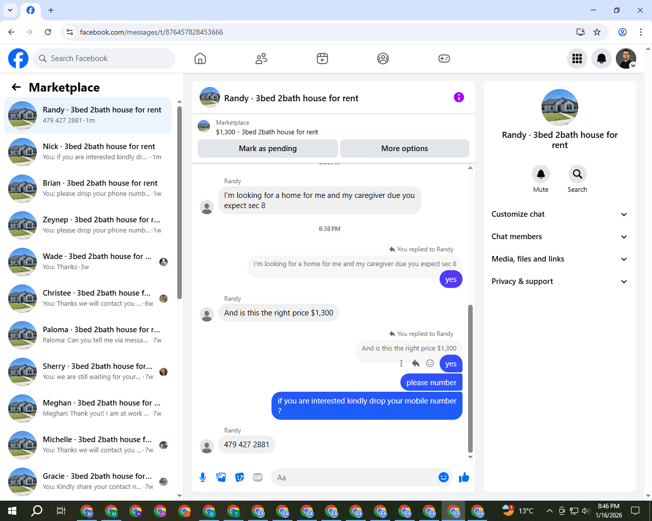Open Sherry's 3bed 2bath conversation

point(88,371)
